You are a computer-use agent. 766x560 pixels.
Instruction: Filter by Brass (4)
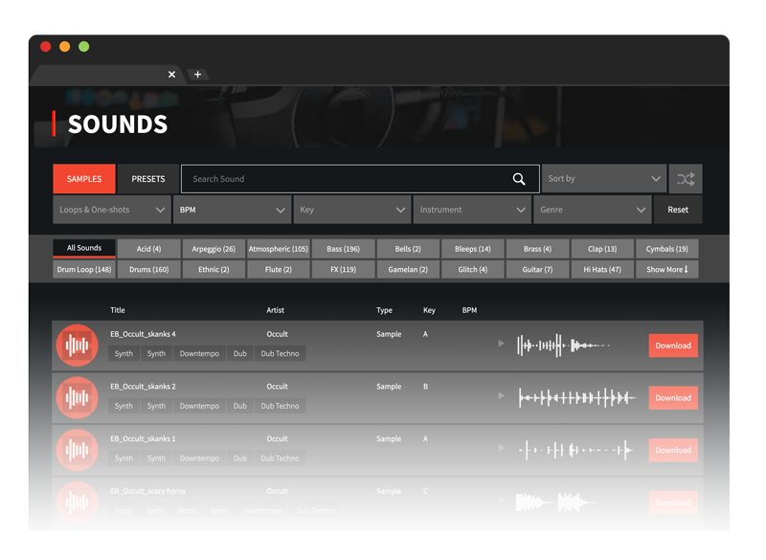[x=537, y=249]
